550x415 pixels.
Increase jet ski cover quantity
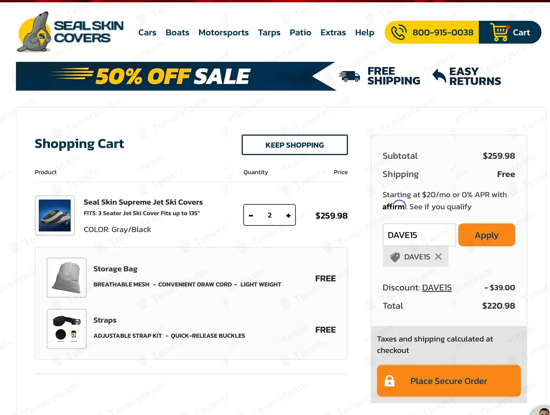click(288, 215)
